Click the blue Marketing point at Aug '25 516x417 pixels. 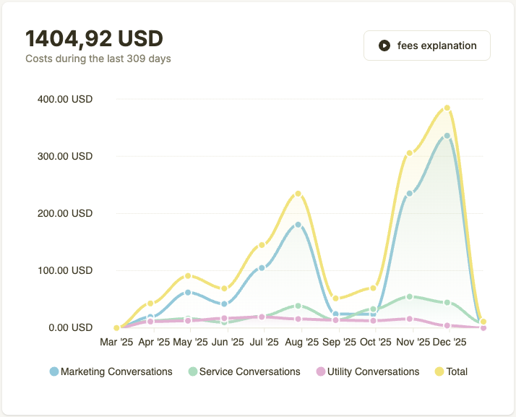pyautogui.click(x=298, y=225)
